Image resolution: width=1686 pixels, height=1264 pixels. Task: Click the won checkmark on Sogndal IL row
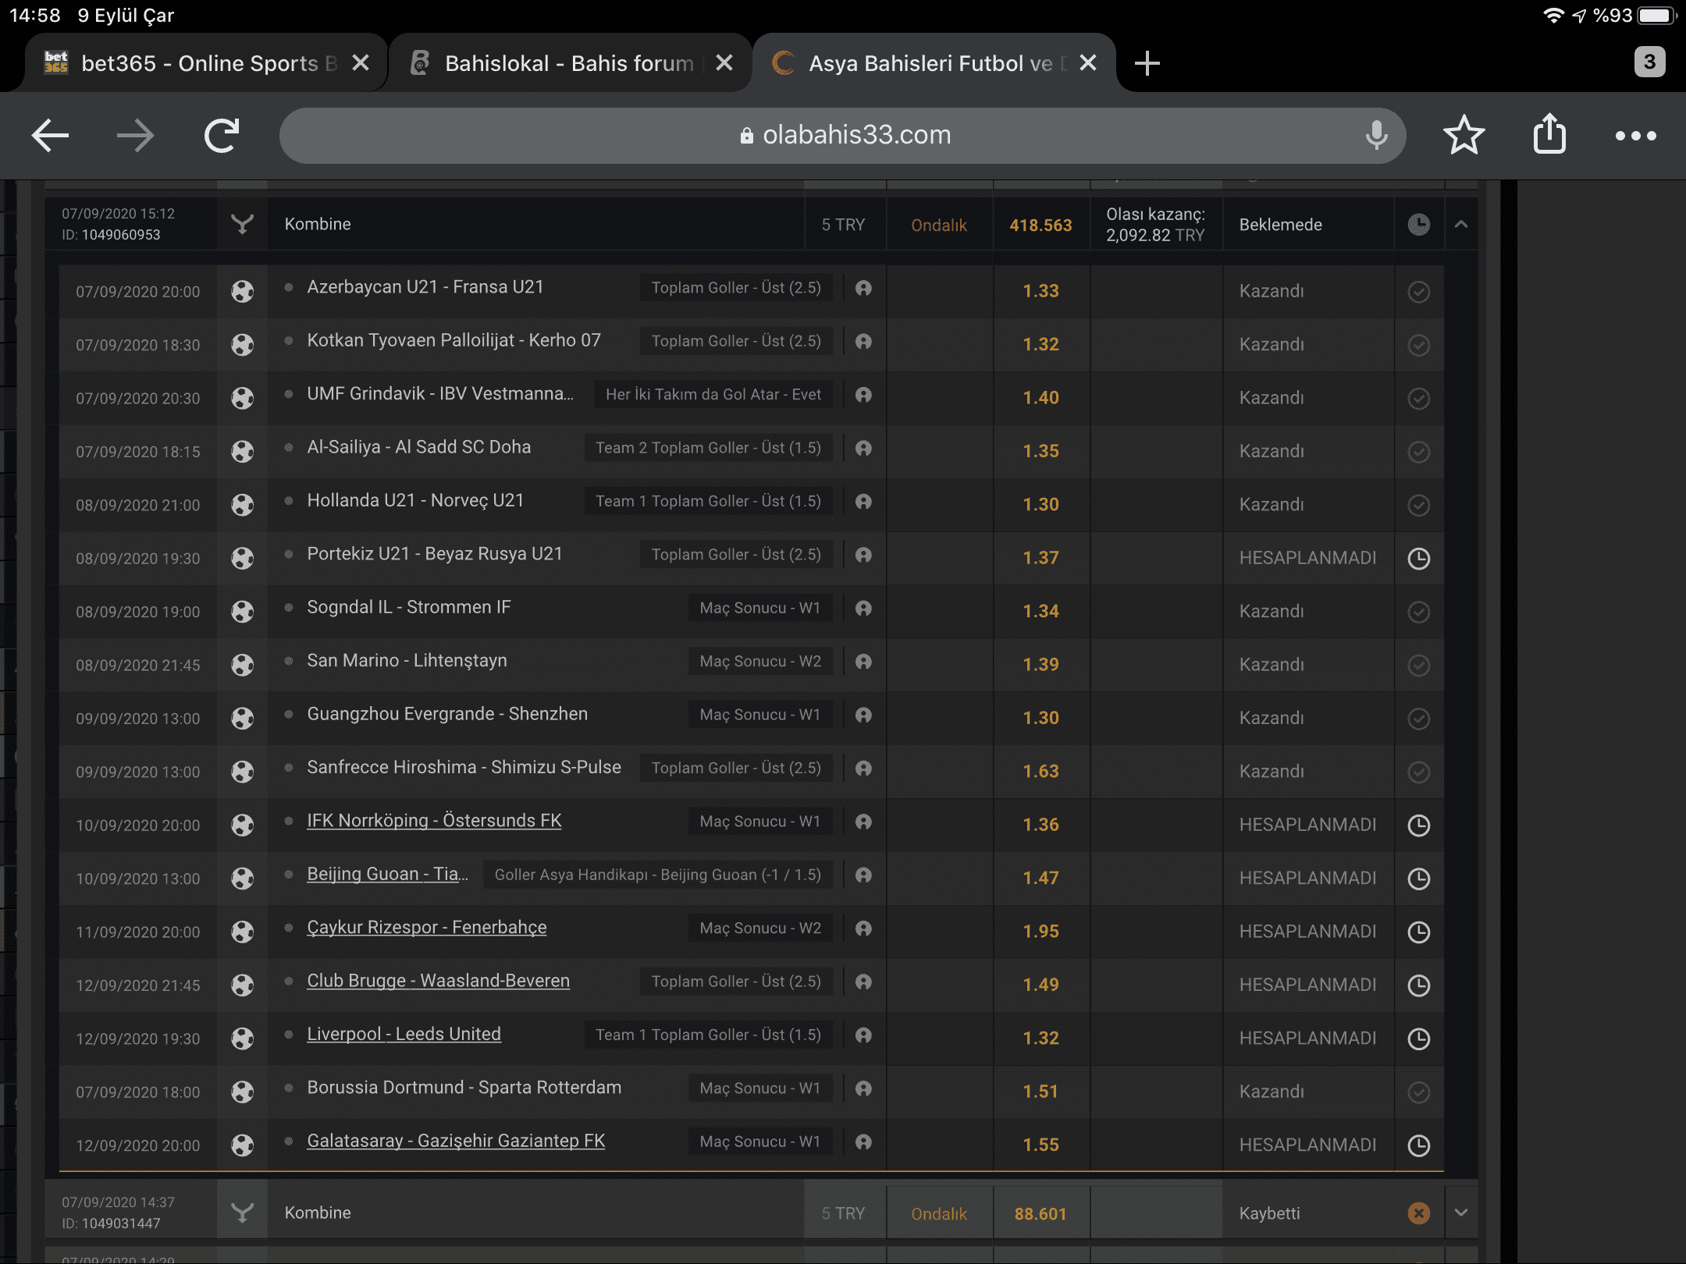[x=1418, y=612]
